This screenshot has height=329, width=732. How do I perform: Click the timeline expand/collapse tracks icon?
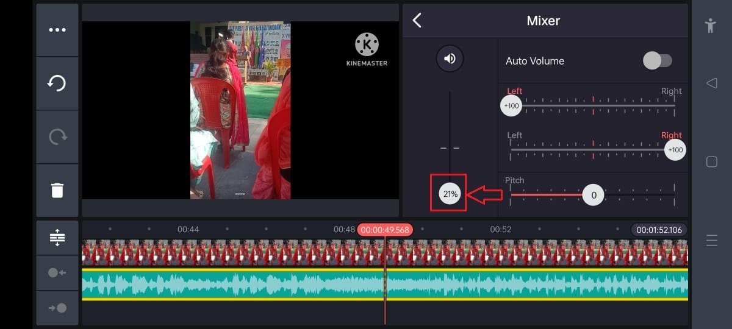[57, 237]
